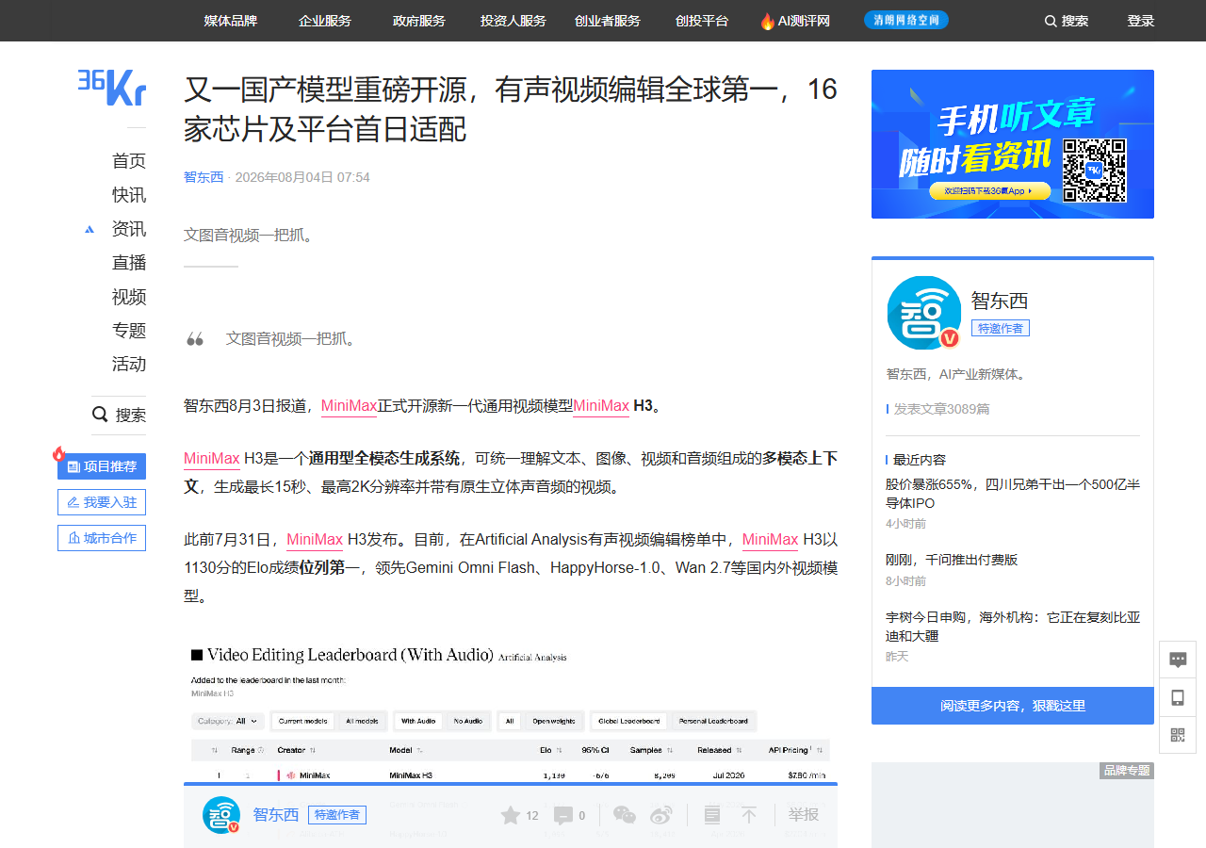Image resolution: width=1206 pixels, height=848 pixels.
Task: Click the 清朗网络空间 badge
Action: pos(906,20)
